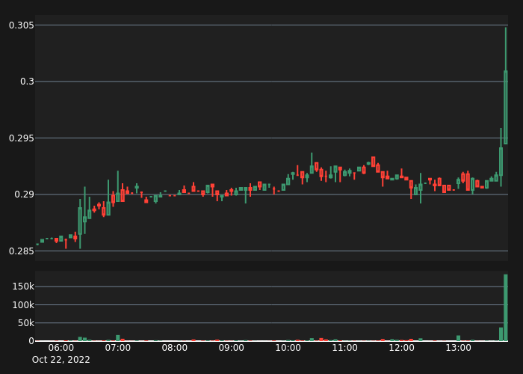Click the 0.295 price axis label
This screenshot has height=374, width=523.
point(22,138)
